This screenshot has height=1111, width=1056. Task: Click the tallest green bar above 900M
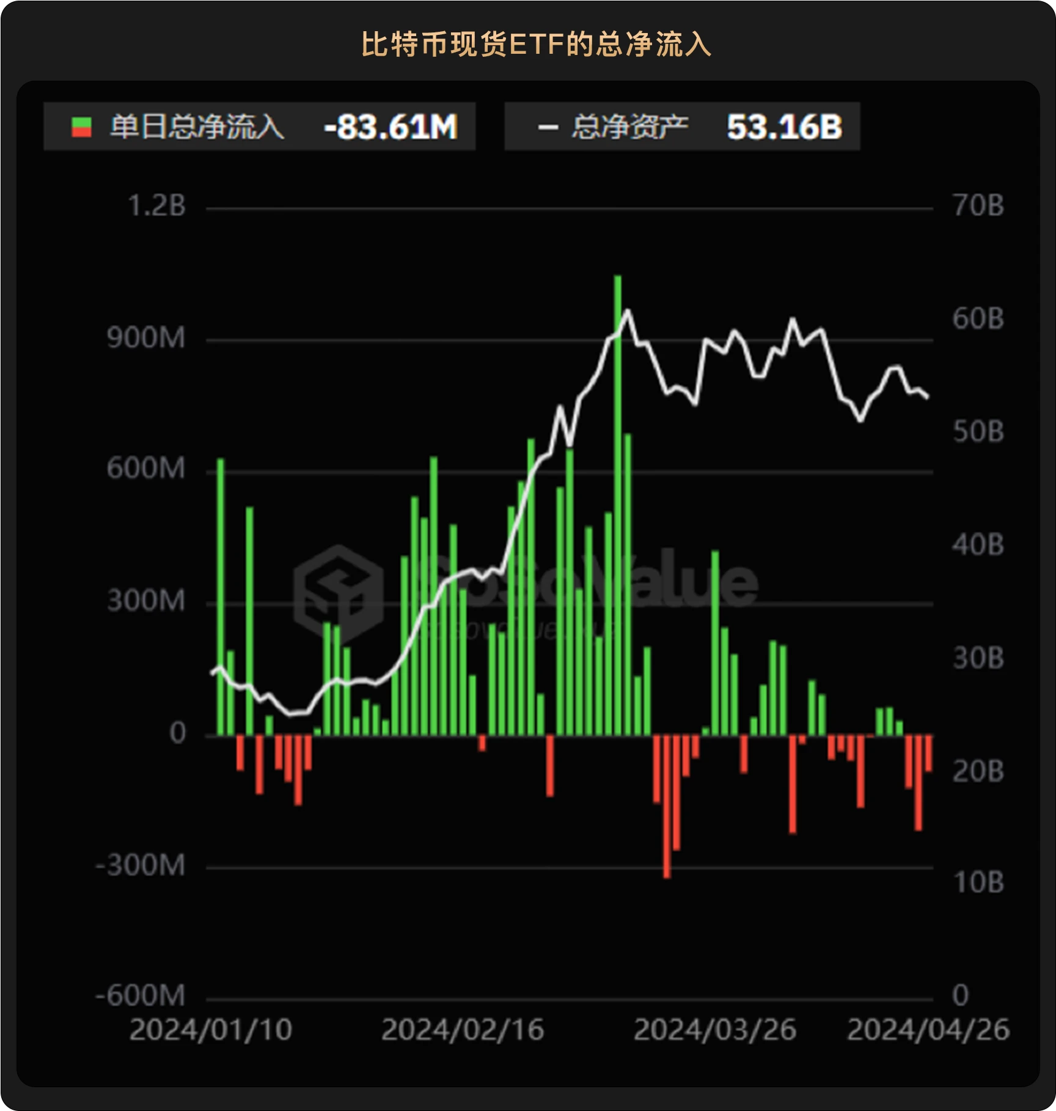coord(617,489)
